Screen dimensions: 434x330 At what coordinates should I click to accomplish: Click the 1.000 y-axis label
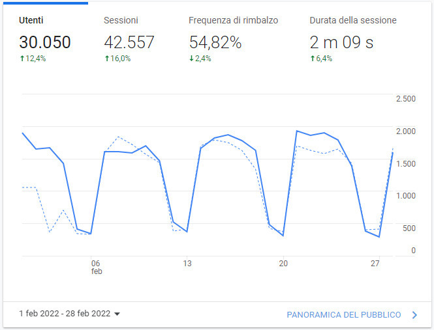pyautogui.click(x=406, y=196)
